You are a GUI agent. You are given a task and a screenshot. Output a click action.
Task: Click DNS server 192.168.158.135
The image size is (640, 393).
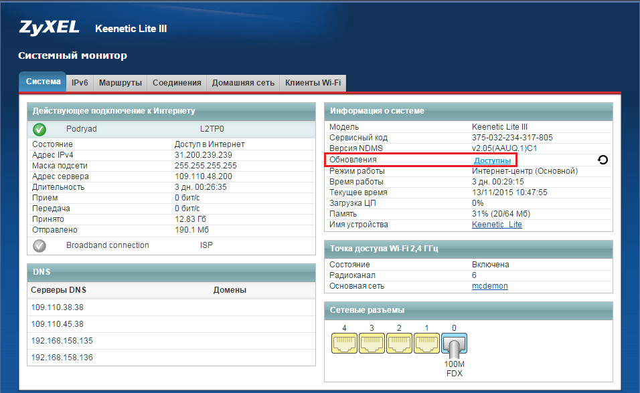pos(62,341)
